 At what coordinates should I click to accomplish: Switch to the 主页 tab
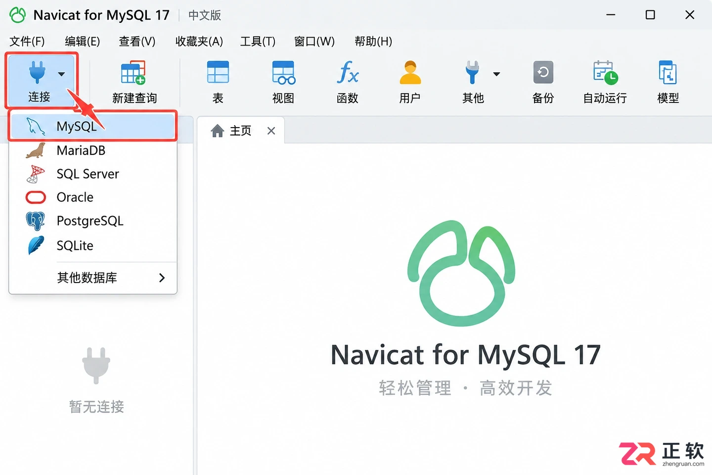[241, 131]
